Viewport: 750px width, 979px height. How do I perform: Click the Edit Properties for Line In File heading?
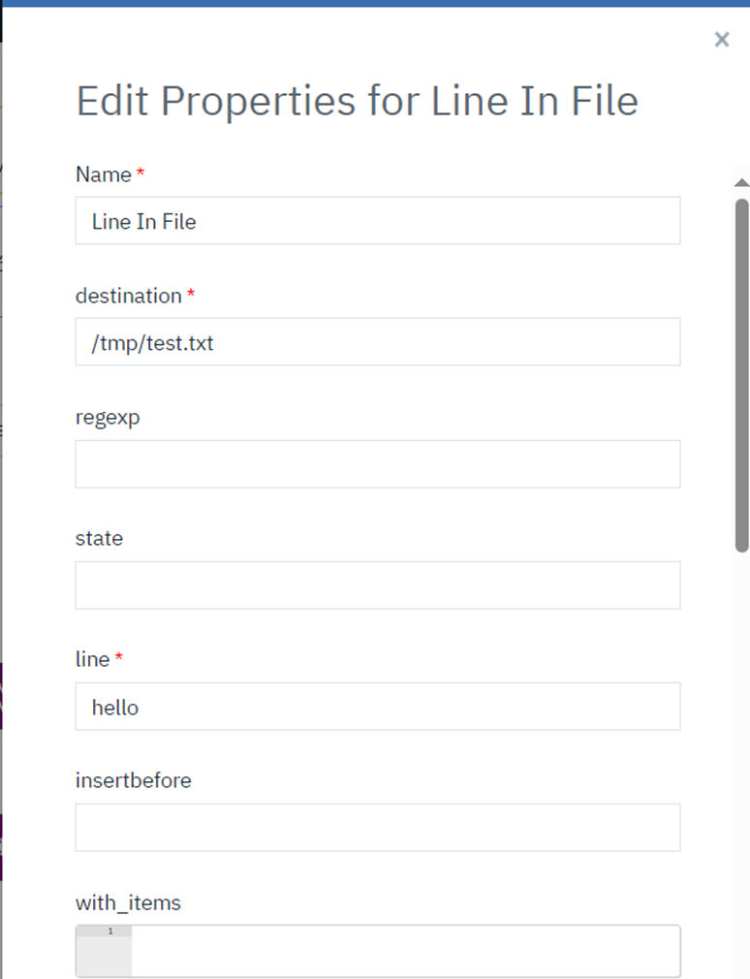(x=357, y=101)
